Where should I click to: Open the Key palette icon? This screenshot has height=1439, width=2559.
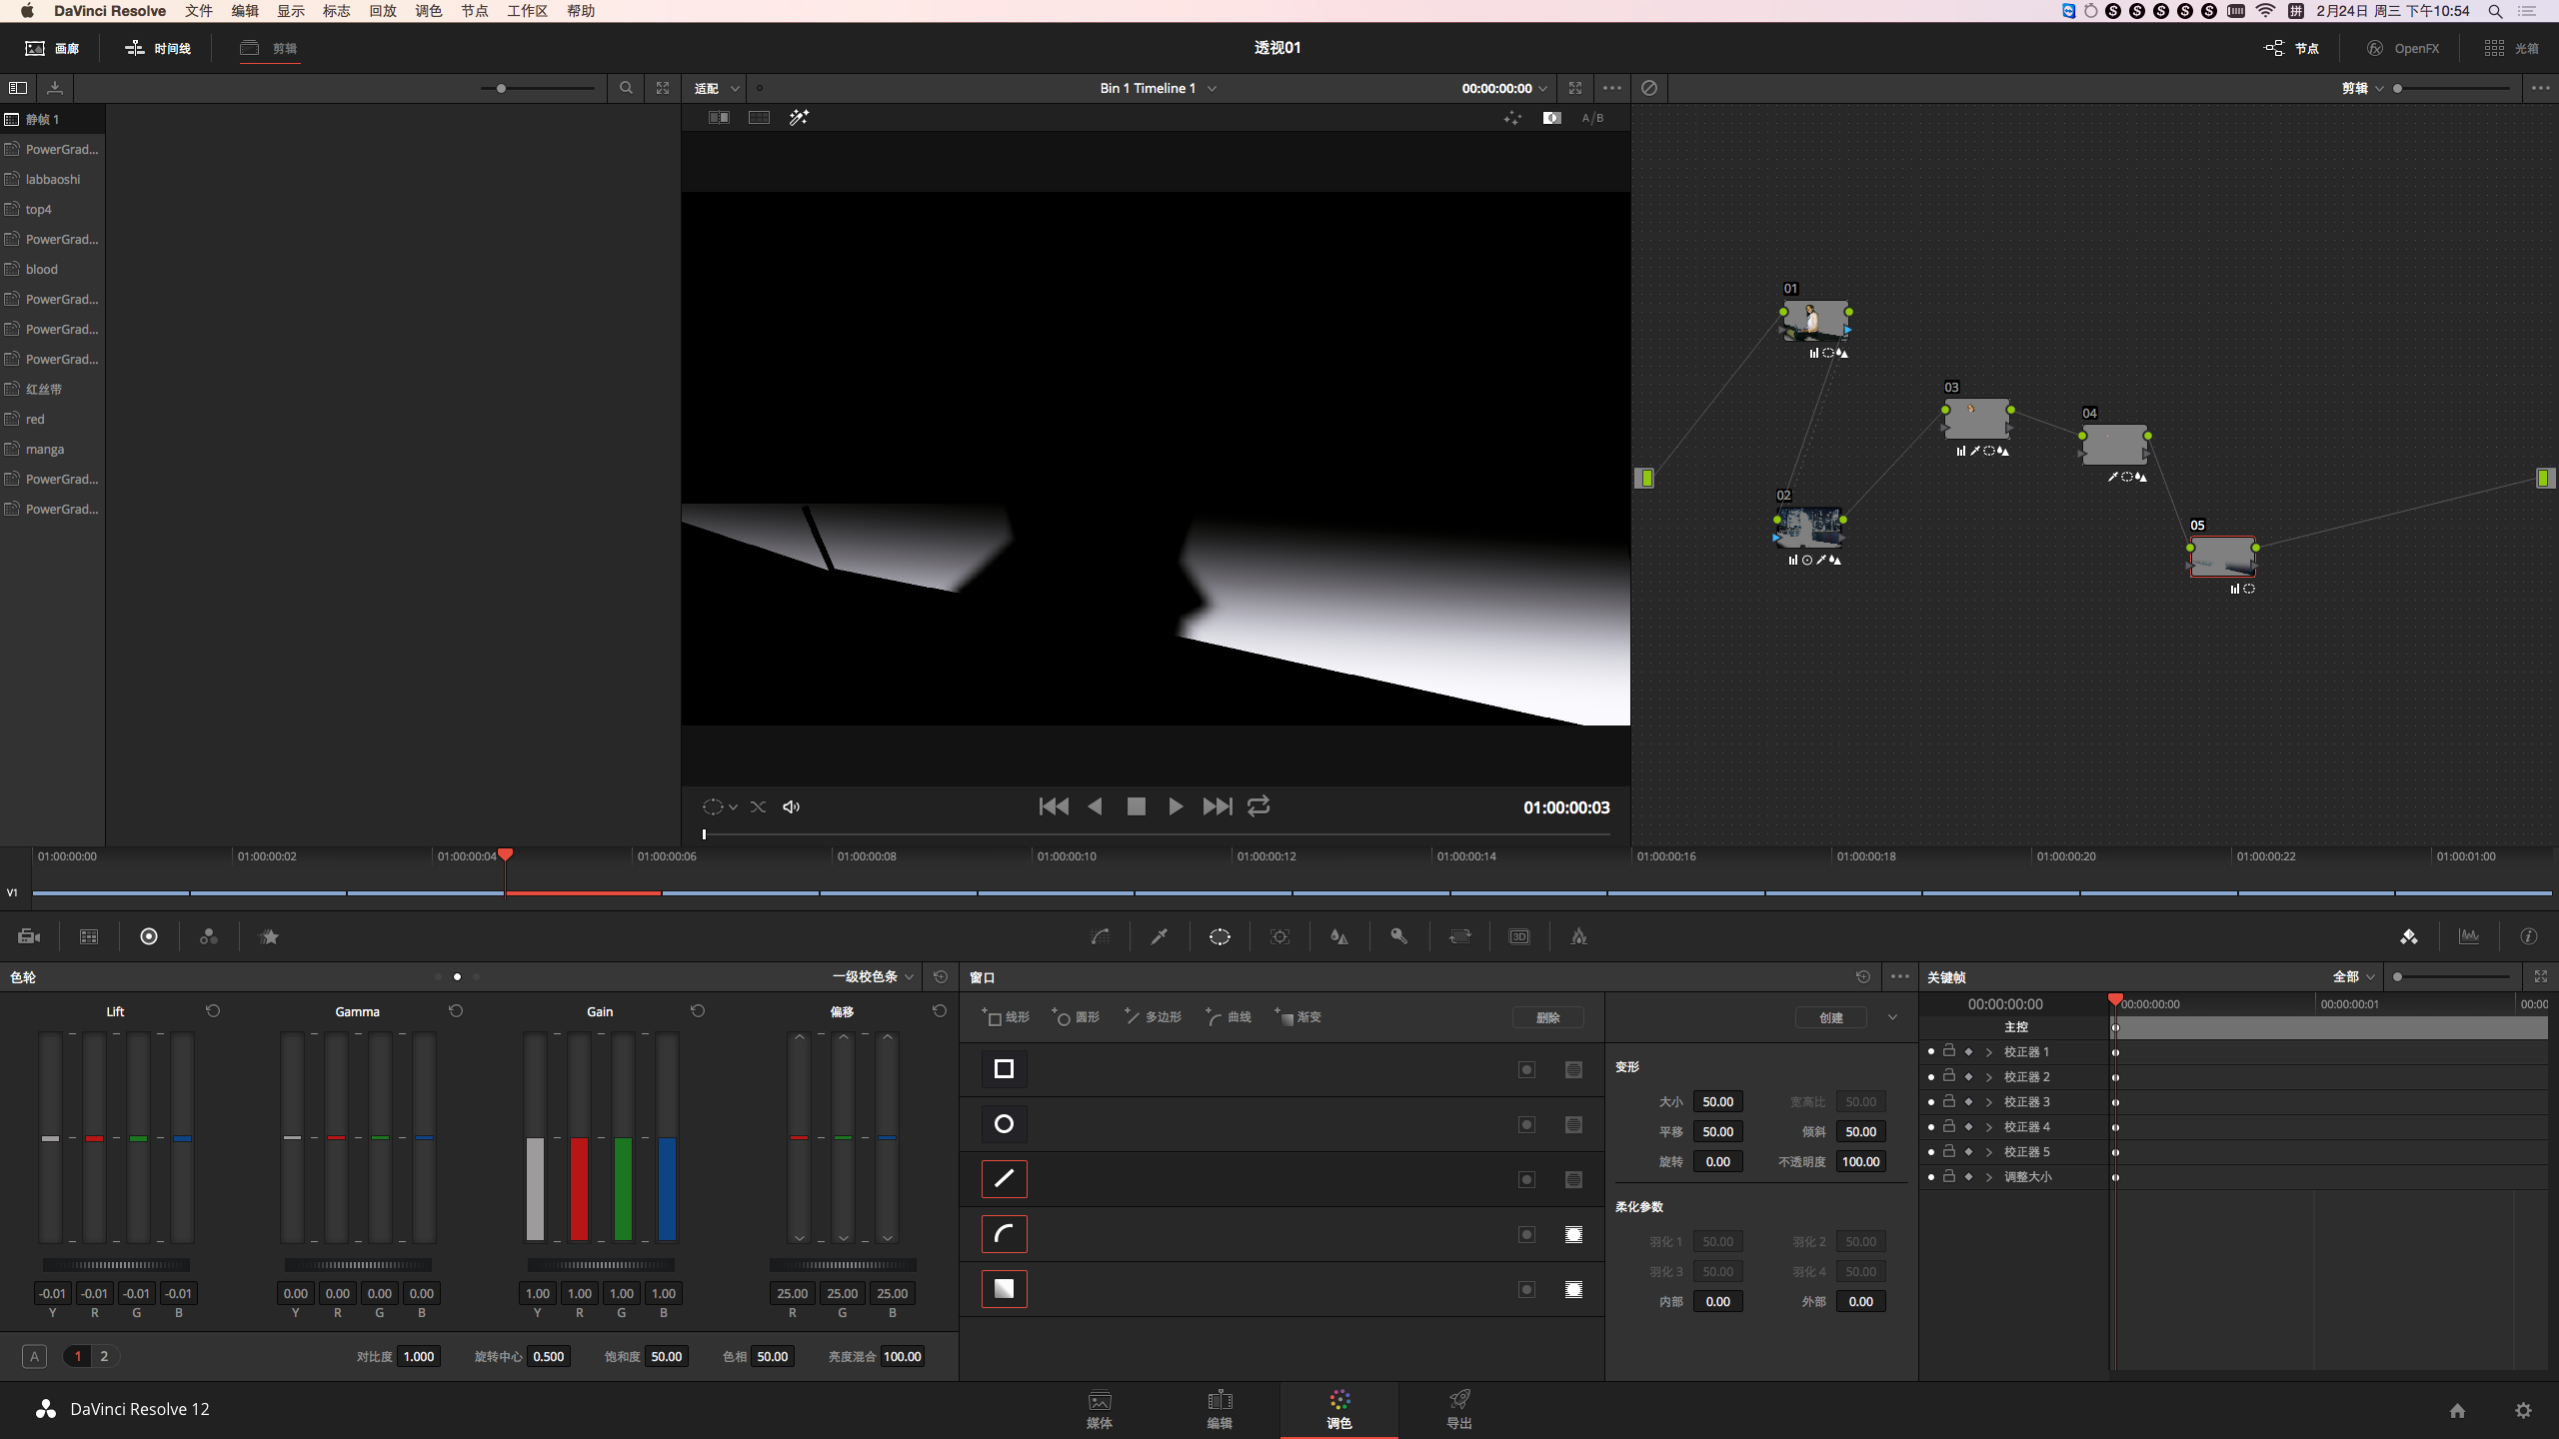[x=1399, y=936]
